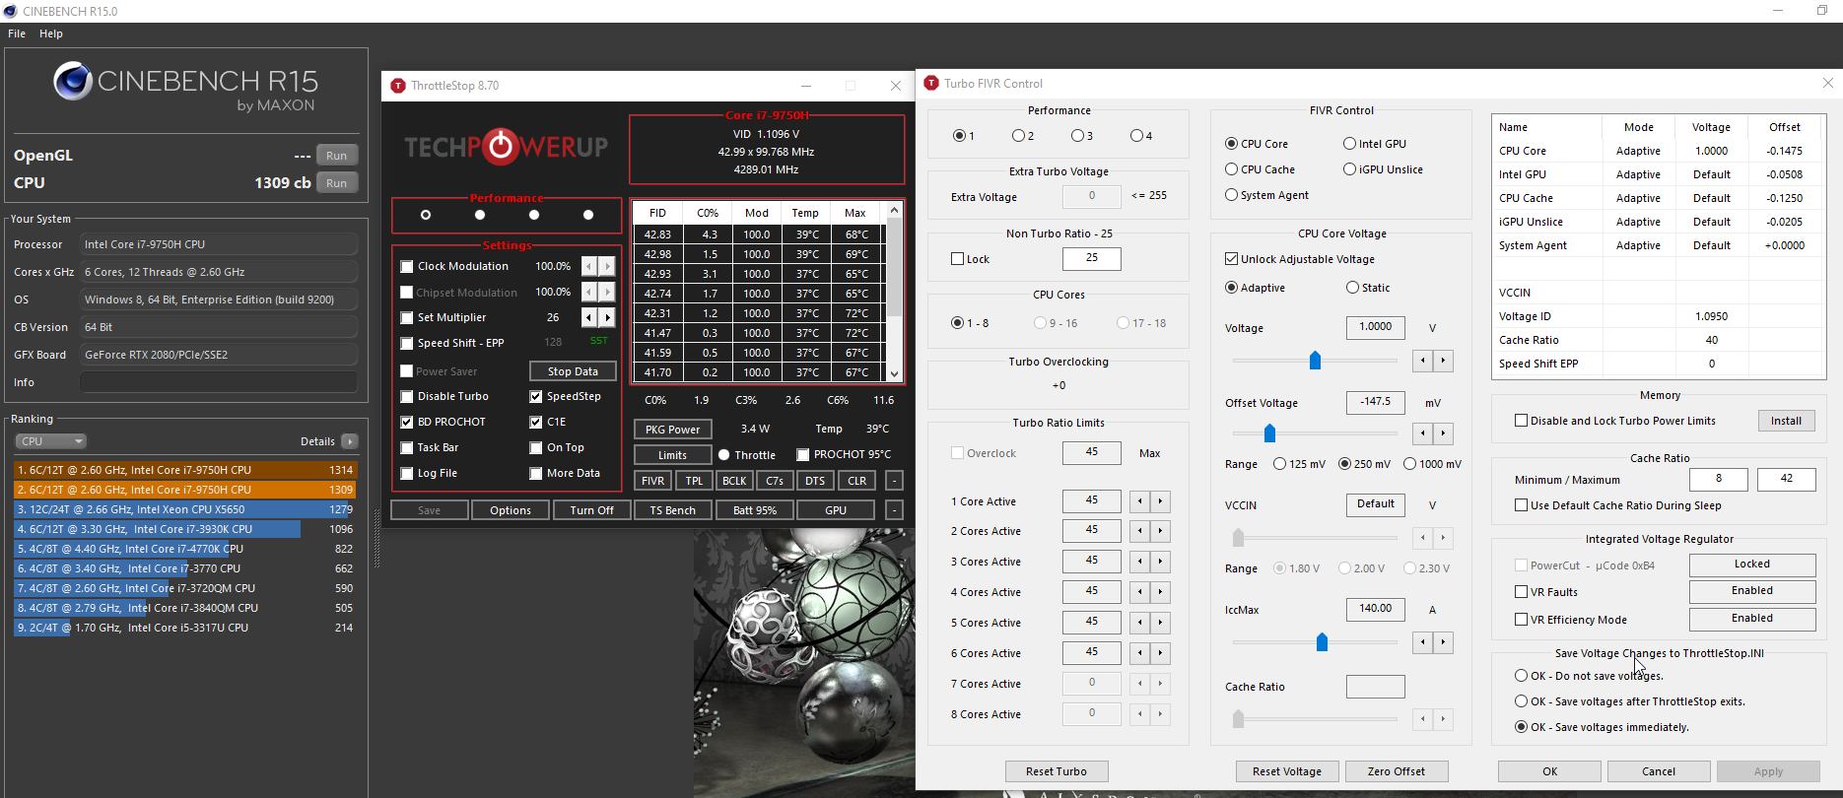Decrease CPU core voltage arrow
1843x798 pixels.
pyautogui.click(x=1423, y=361)
